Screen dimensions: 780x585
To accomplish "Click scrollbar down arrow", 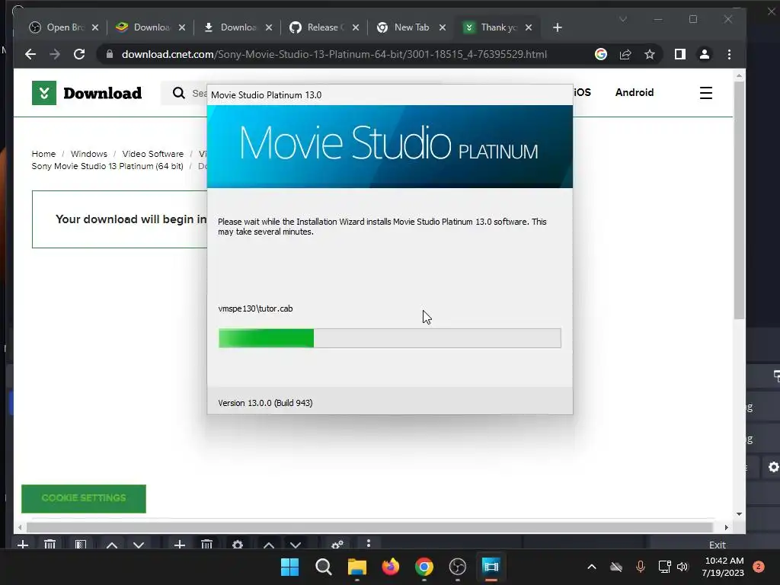I will (x=739, y=514).
